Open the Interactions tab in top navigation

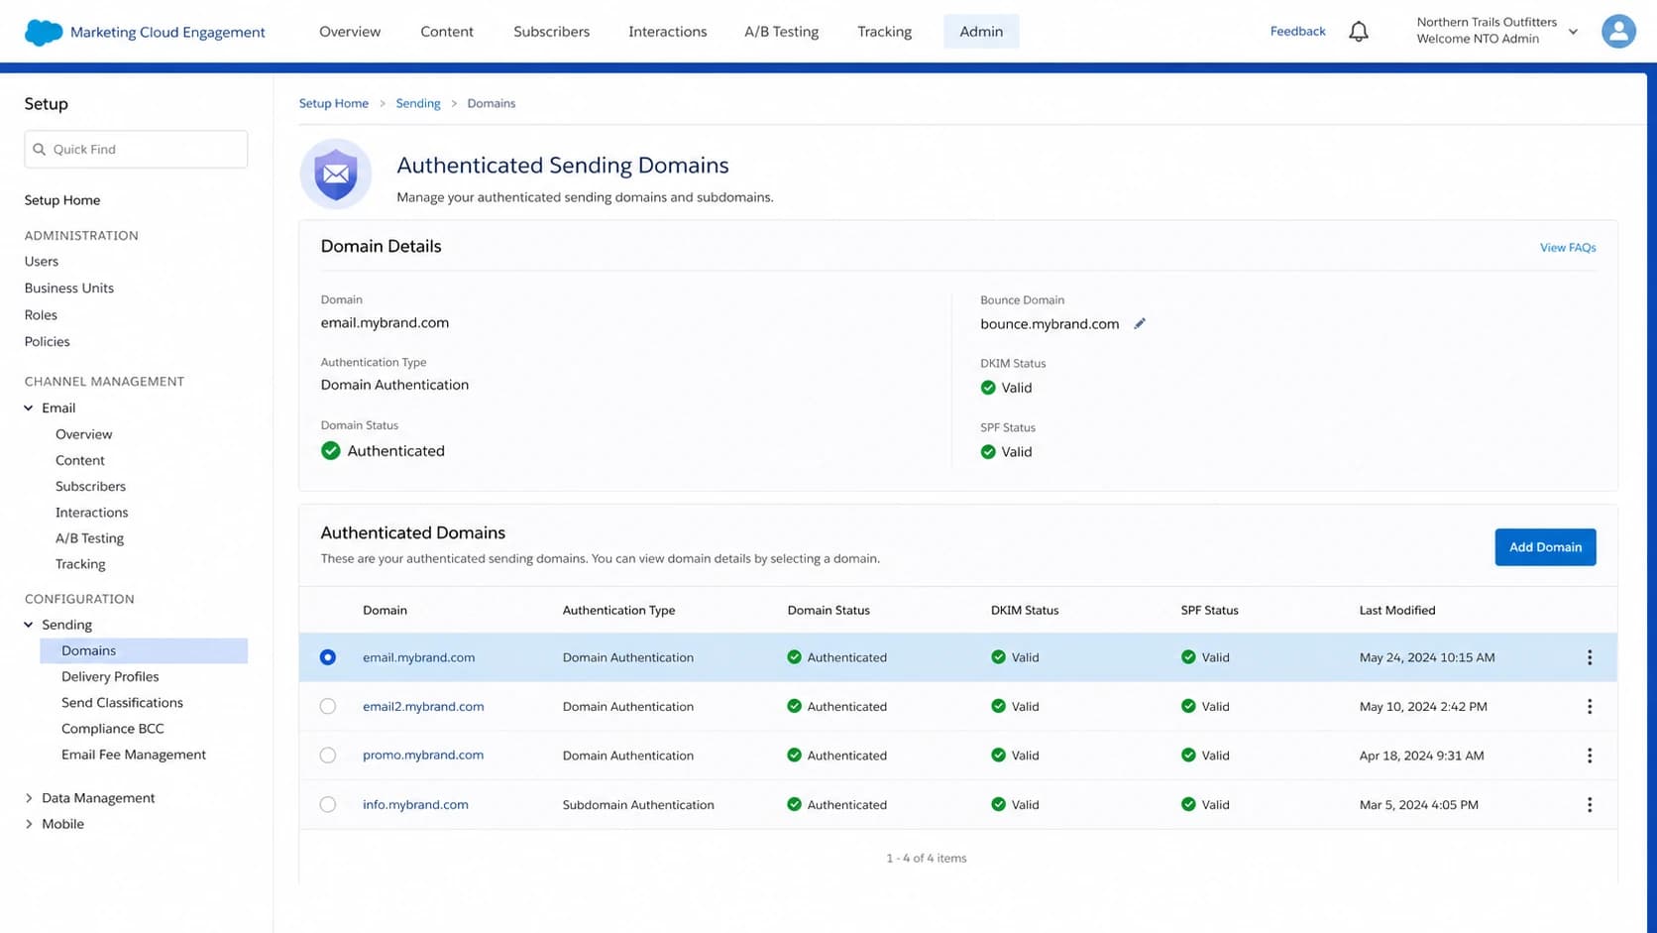coord(668,32)
